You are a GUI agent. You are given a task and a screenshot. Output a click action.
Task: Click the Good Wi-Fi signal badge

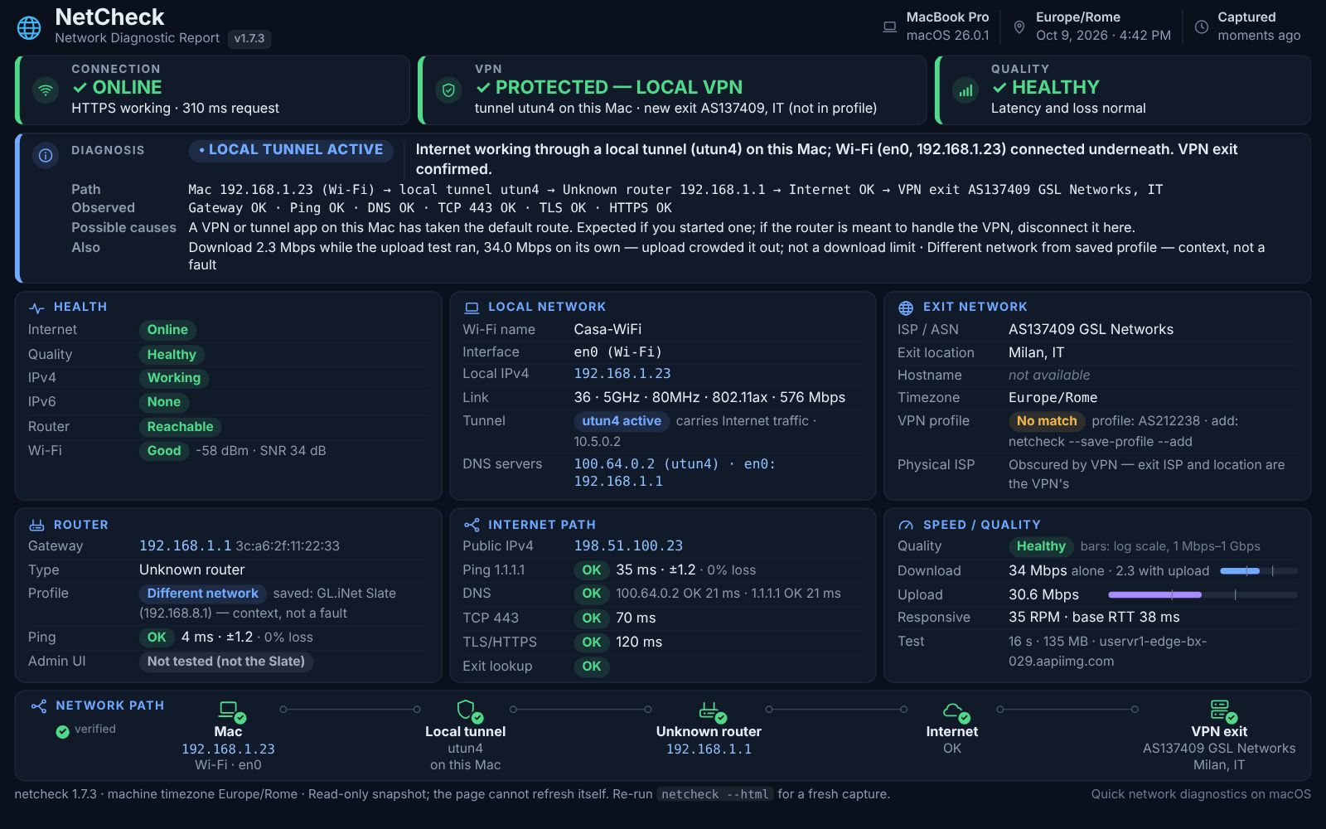click(x=164, y=451)
